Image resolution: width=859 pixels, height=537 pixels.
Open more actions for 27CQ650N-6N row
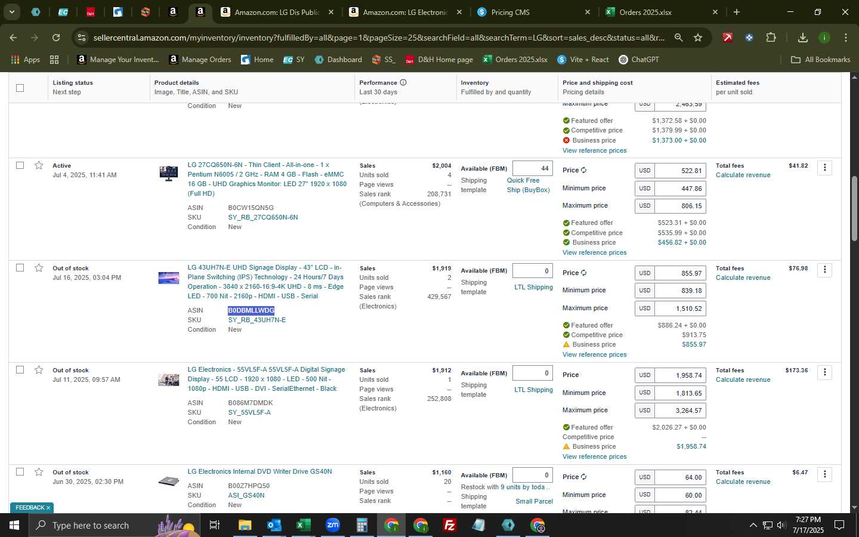(x=825, y=168)
